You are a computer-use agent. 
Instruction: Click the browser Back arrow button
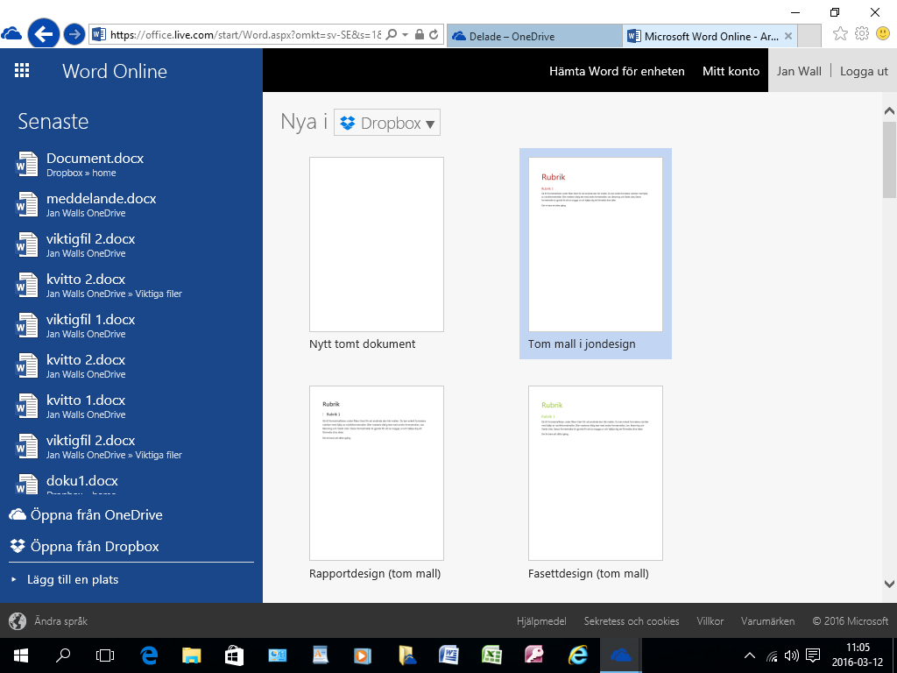[44, 34]
